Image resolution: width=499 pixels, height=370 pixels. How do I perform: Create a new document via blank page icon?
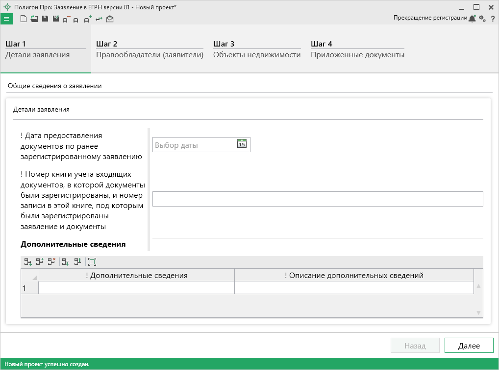coord(23,19)
